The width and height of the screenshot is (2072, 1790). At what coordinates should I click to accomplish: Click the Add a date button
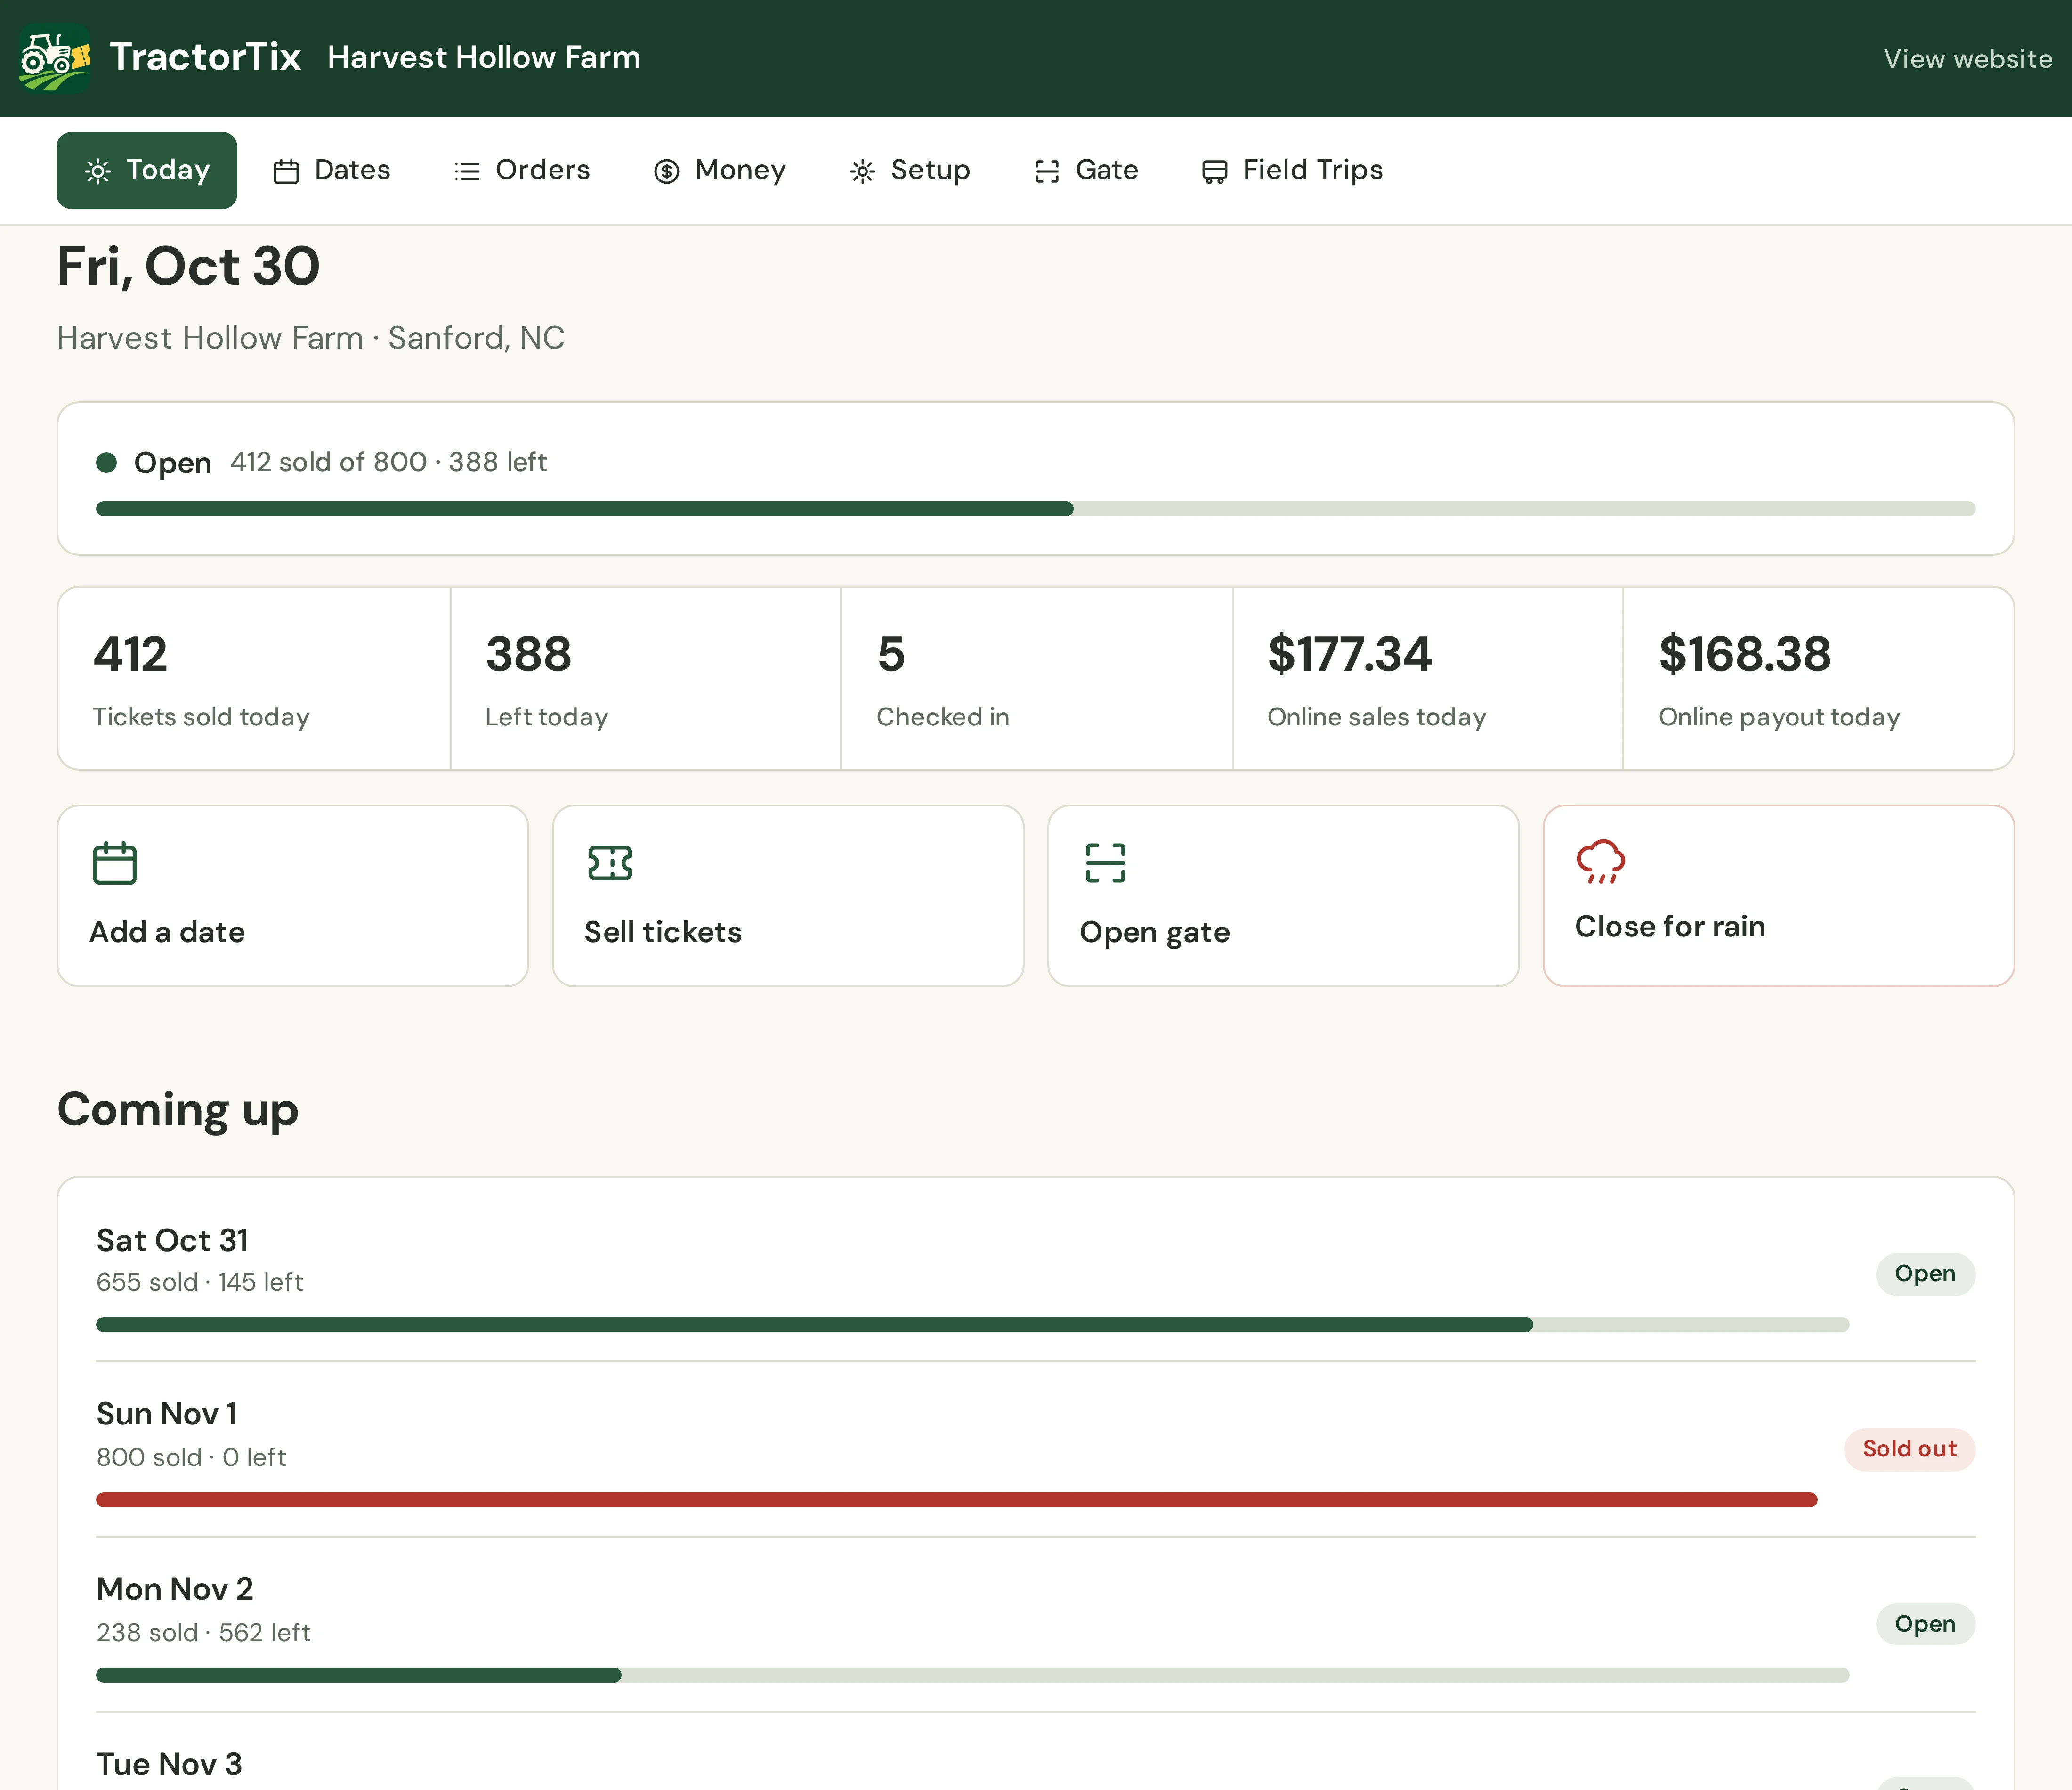293,896
